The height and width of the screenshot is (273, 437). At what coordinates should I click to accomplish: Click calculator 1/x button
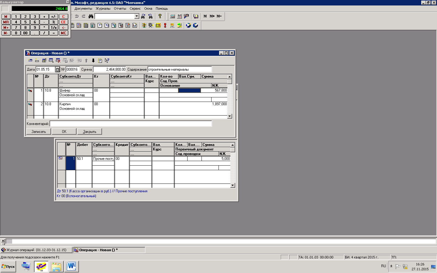54,28
